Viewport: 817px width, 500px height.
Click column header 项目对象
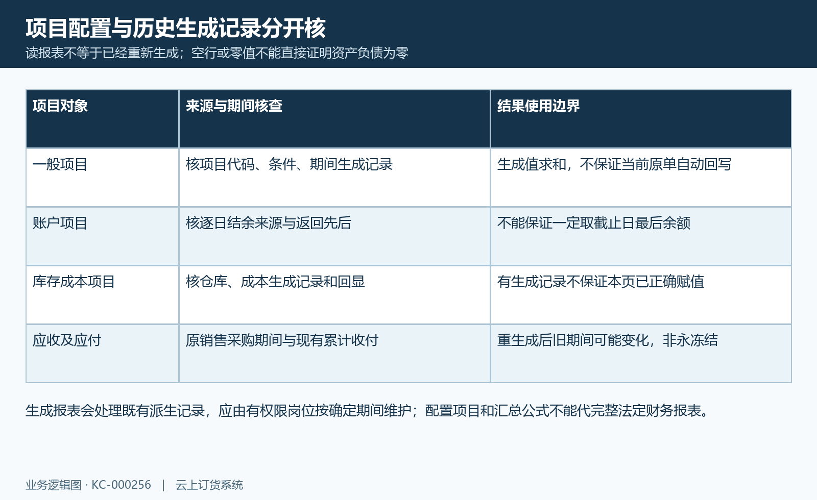[103, 119]
